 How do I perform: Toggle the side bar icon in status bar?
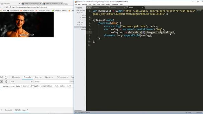click(x=76, y=112)
